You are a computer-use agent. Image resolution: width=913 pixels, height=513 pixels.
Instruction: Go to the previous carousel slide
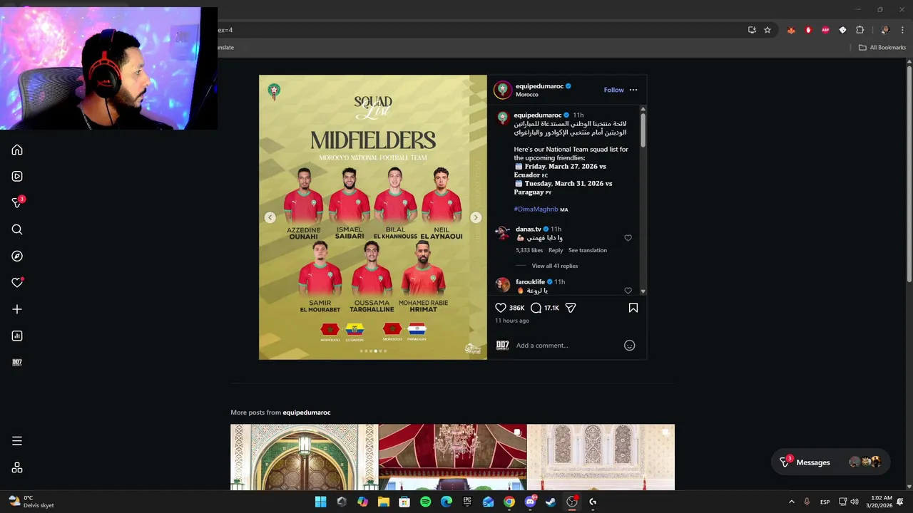270,217
